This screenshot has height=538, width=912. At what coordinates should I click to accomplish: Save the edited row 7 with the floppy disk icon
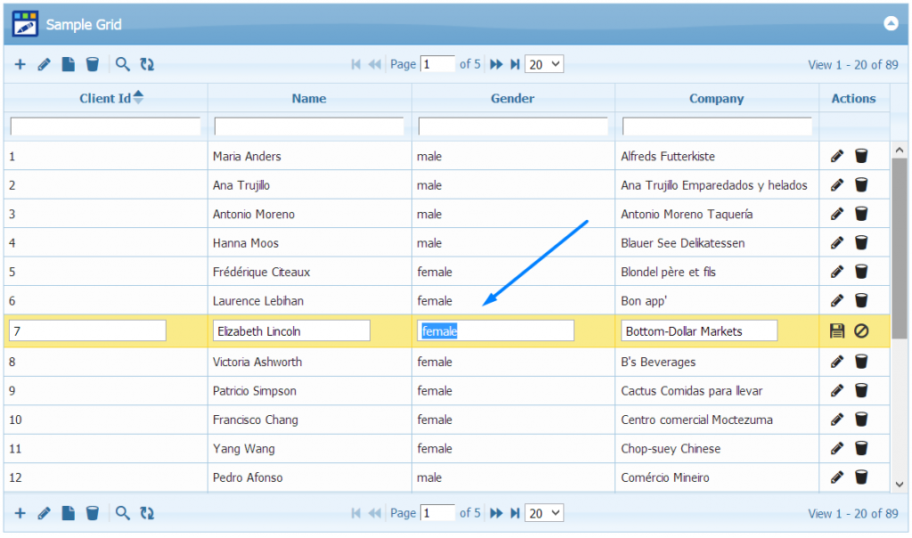tap(836, 331)
